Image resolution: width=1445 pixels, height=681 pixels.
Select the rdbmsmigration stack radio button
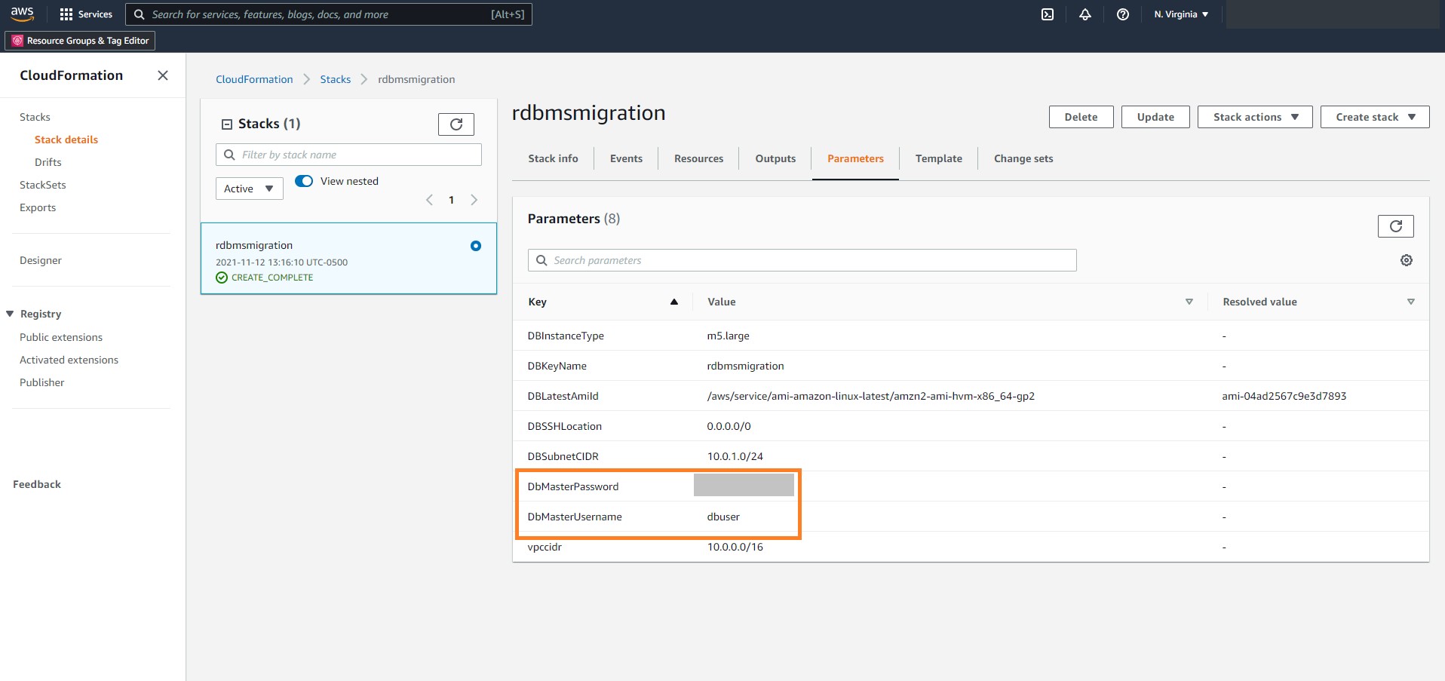[x=476, y=246]
